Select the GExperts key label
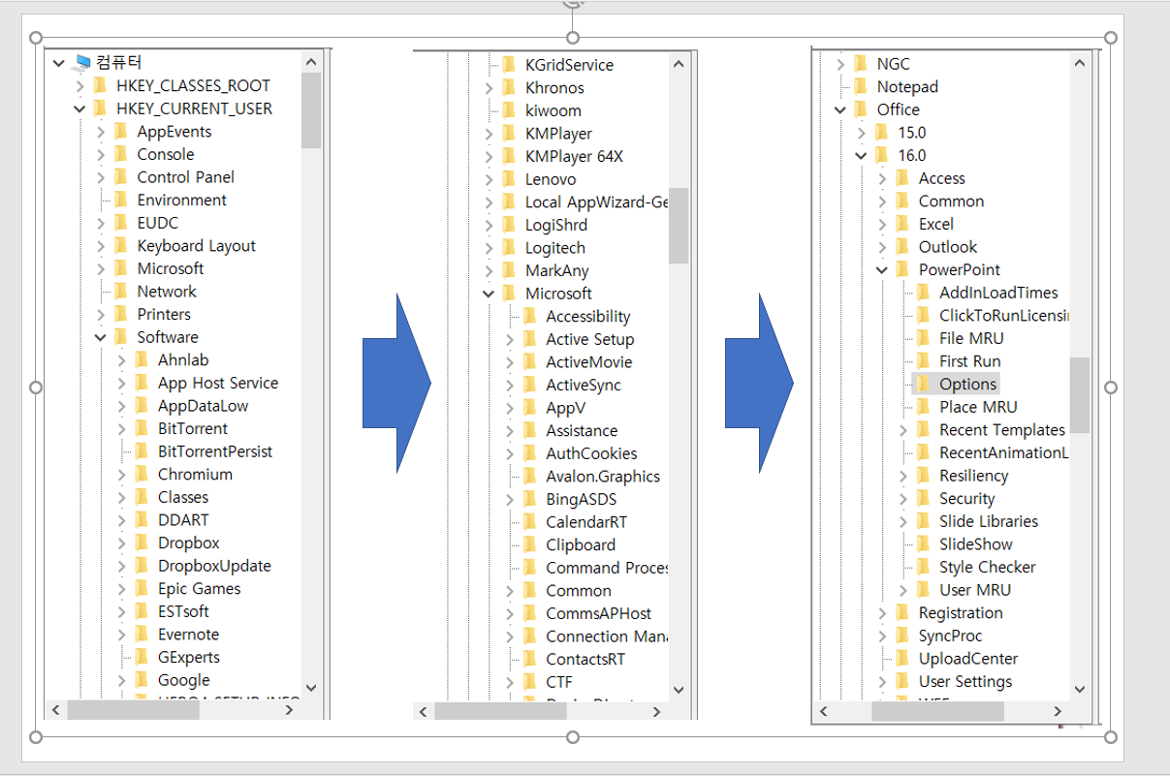 [x=189, y=657]
